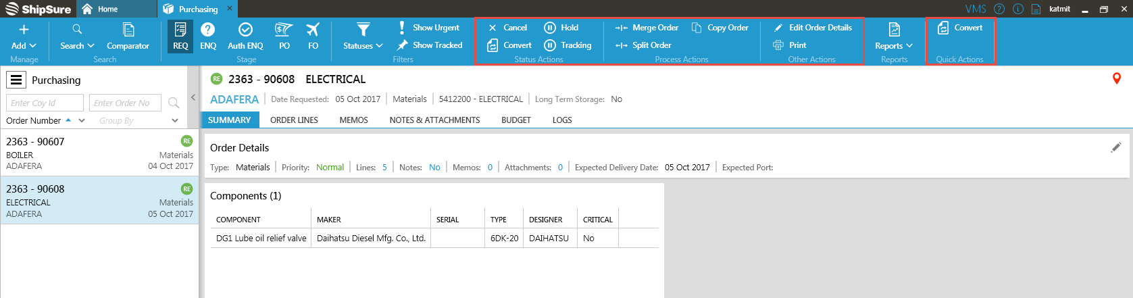The height and width of the screenshot is (298, 1133).
Task: Switch to the ORDER LINES tab
Action: click(294, 120)
